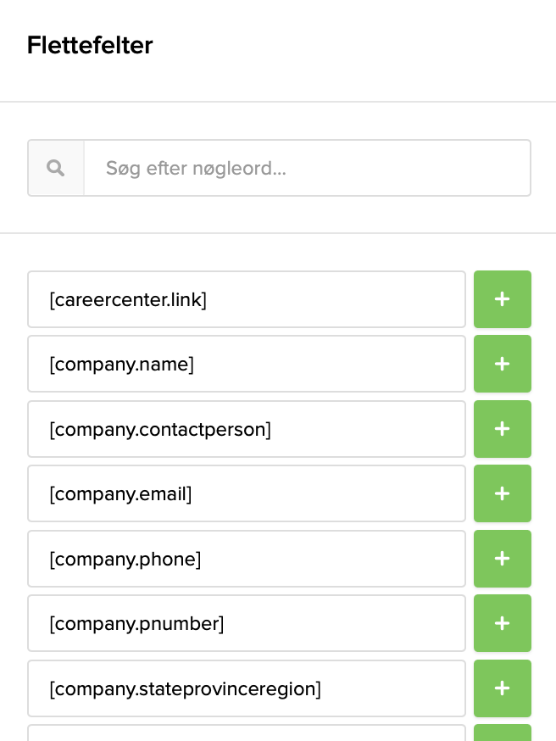Screen dimensions: 556x741
Task: Click the plus icon beside company.contactperson
Action: (502, 429)
